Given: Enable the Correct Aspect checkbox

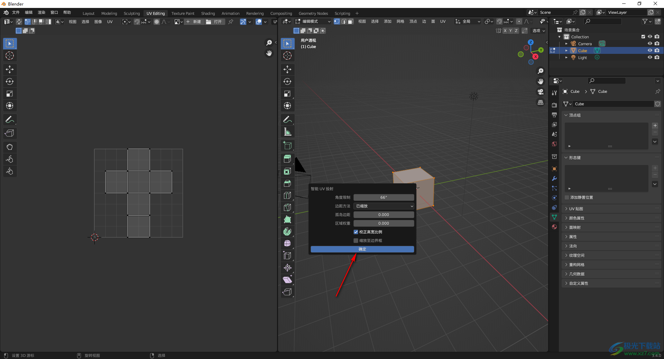Looking at the screenshot, I should click(356, 232).
